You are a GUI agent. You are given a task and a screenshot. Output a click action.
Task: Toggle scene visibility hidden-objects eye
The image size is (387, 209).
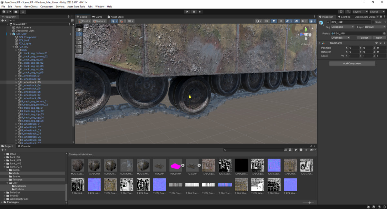pyautogui.click(x=296, y=21)
